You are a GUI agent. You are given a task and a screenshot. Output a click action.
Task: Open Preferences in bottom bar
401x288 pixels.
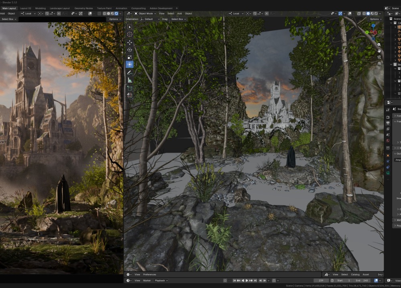click(x=150, y=274)
